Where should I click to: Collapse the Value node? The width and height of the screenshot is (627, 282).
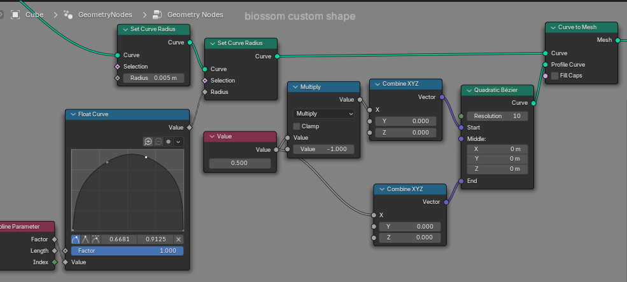tap(211, 137)
